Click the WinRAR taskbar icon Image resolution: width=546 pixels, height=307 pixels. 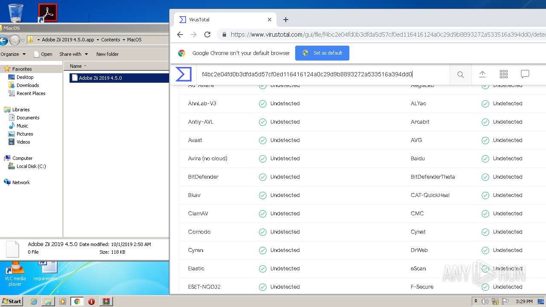pyautogui.click(x=106, y=301)
